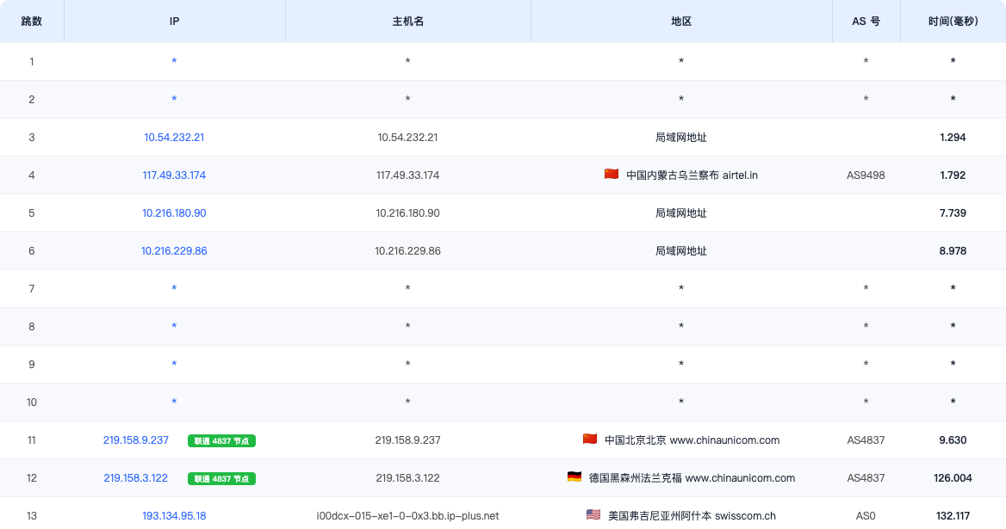This screenshot has width=1006, height=529.
Task: Open IP link 10.216.229.86
Action: tap(174, 250)
